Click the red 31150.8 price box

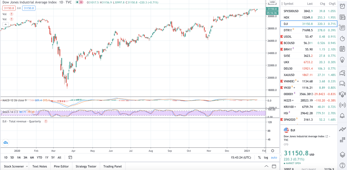(9, 8)
